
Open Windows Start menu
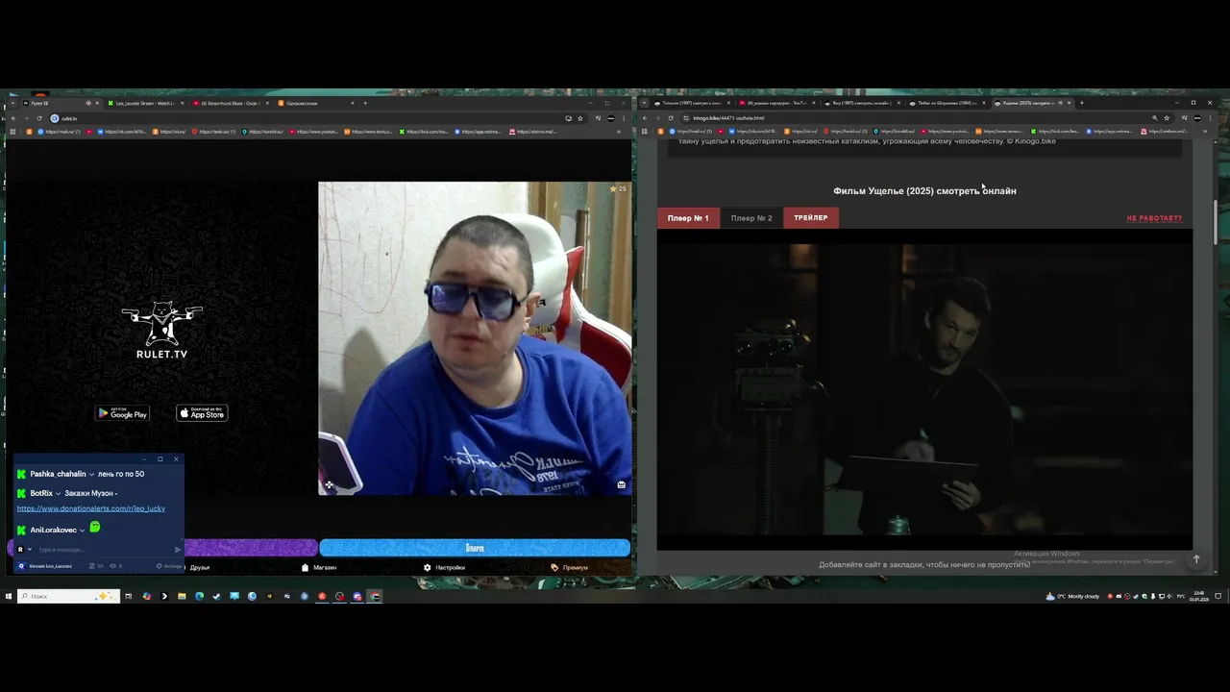pos(8,596)
